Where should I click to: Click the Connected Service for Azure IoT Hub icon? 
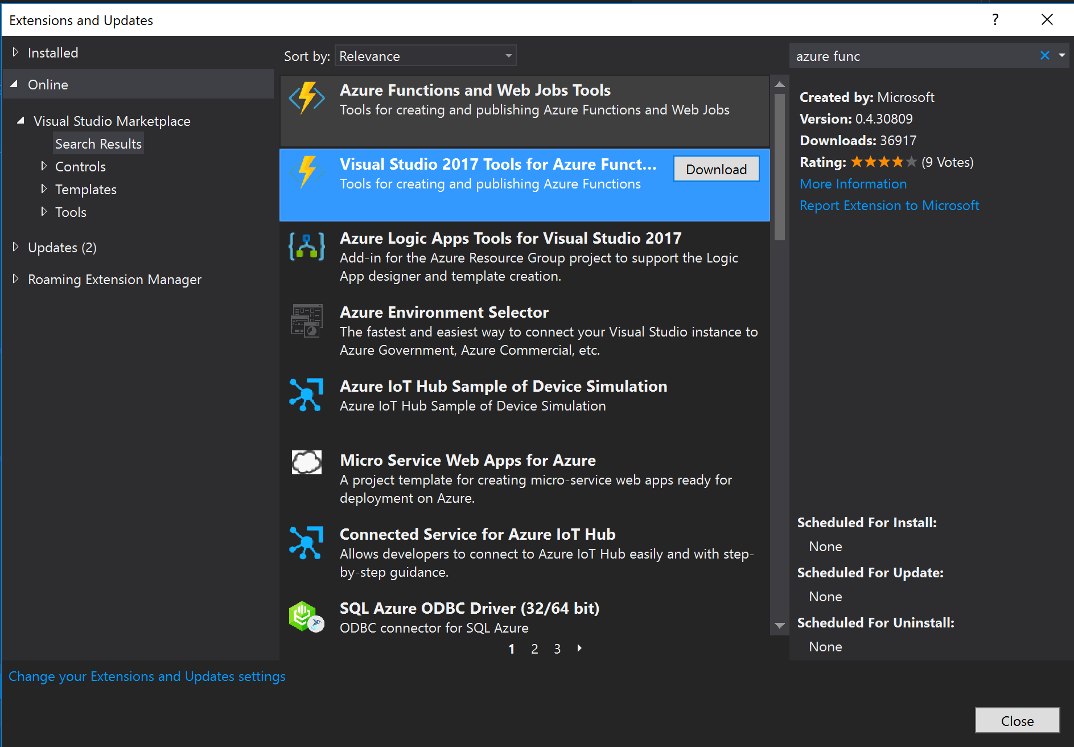307,543
